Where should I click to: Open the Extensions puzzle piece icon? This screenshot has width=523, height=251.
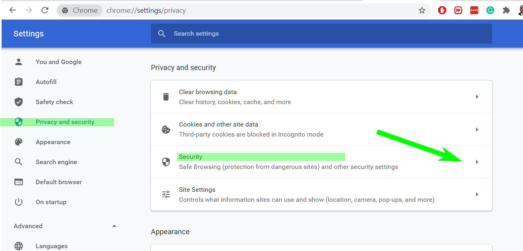pyautogui.click(x=506, y=10)
